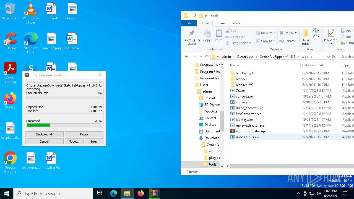
Task: Open the Microsoft Edge desktop shortcut
Action: tap(31, 43)
